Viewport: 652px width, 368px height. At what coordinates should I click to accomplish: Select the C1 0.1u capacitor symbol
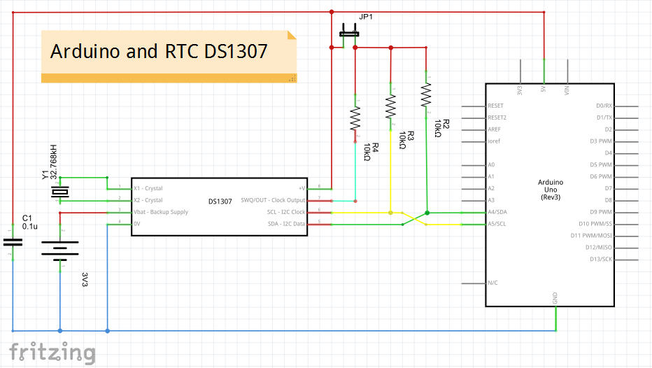click(x=13, y=241)
